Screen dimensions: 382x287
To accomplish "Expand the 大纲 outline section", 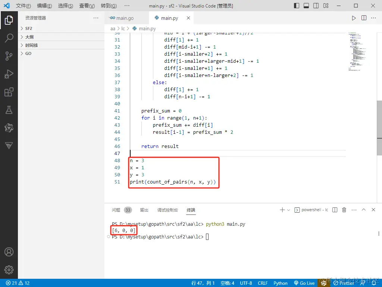I will click(62, 37).
